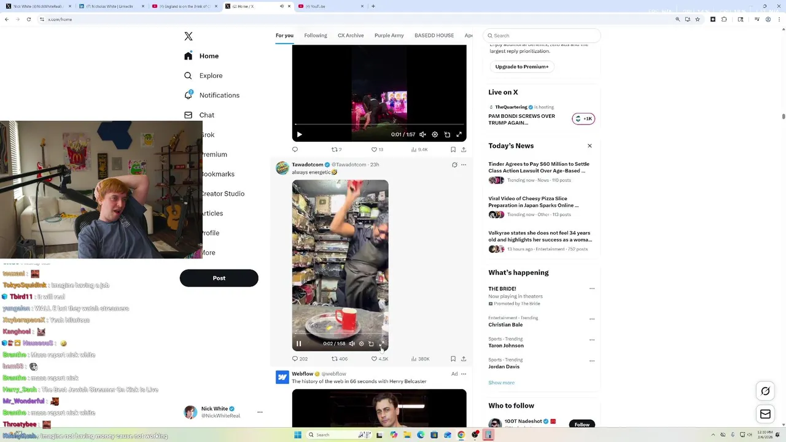786x442 pixels.
Task: Open options for THE BRIDE! trend
Action: click(592, 289)
